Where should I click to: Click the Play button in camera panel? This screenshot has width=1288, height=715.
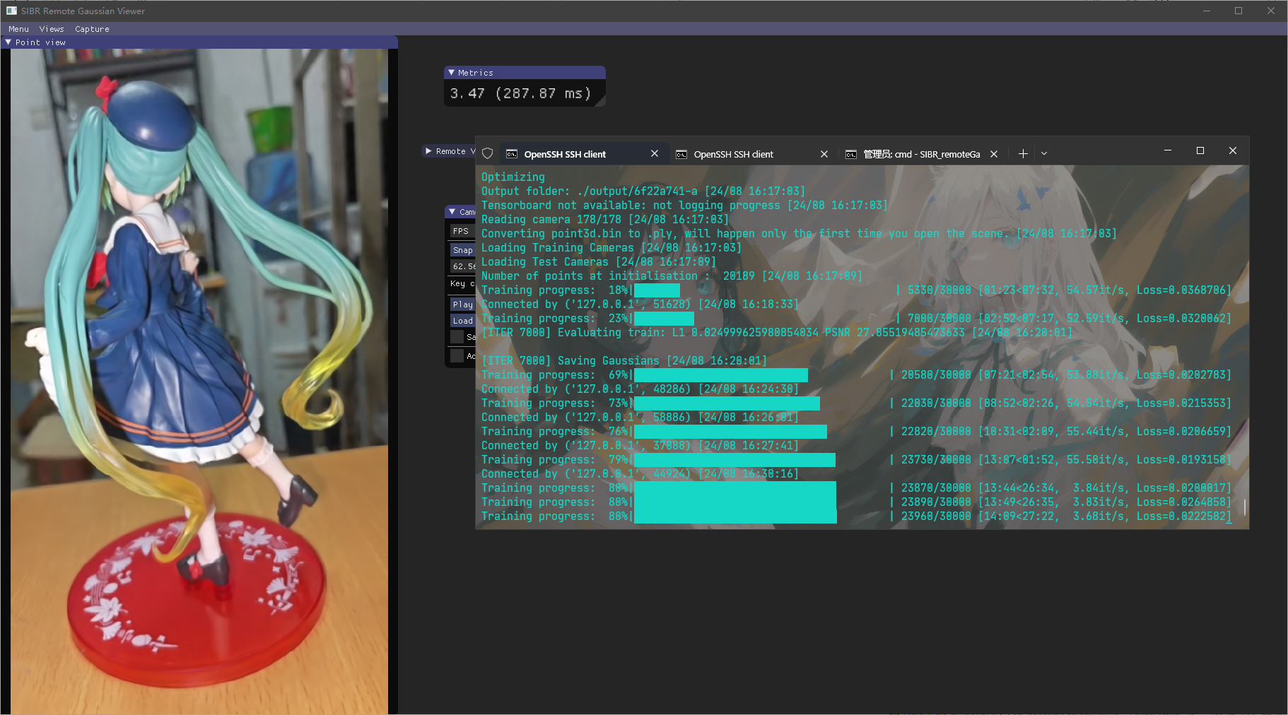462,305
